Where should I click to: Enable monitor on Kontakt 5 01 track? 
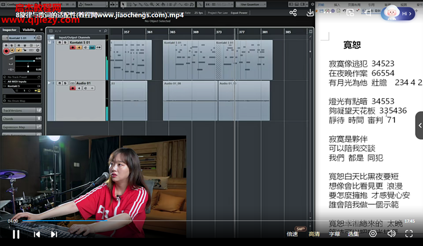(79, 48)
